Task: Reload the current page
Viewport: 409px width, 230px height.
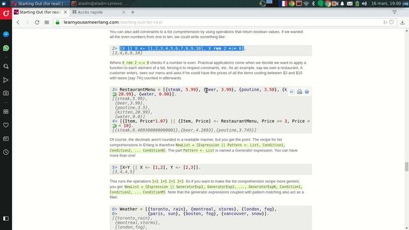Action: [x=37, y=22]
